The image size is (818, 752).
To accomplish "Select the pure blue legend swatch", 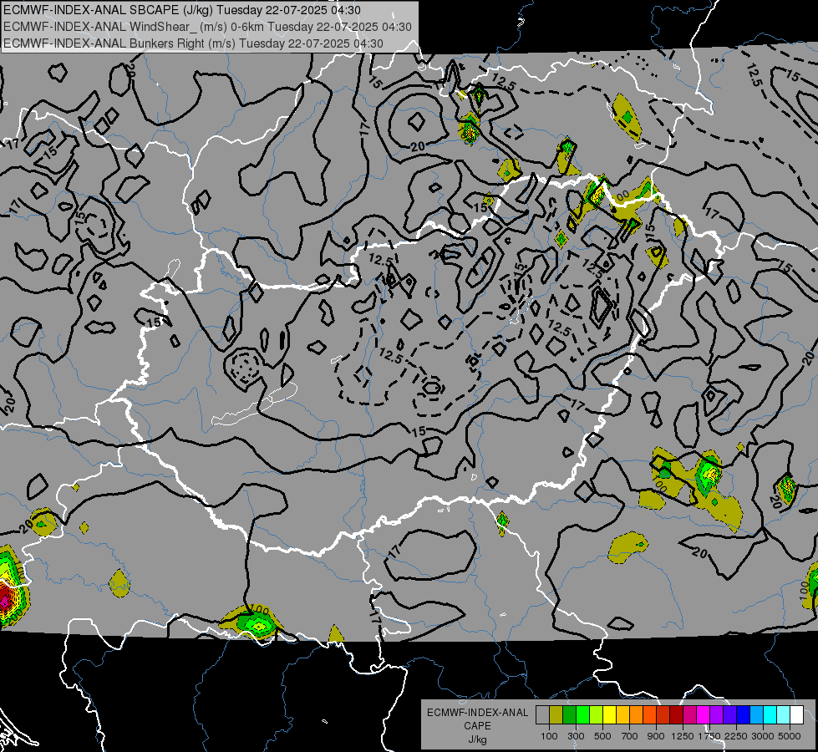I will [x=744, y=714].
